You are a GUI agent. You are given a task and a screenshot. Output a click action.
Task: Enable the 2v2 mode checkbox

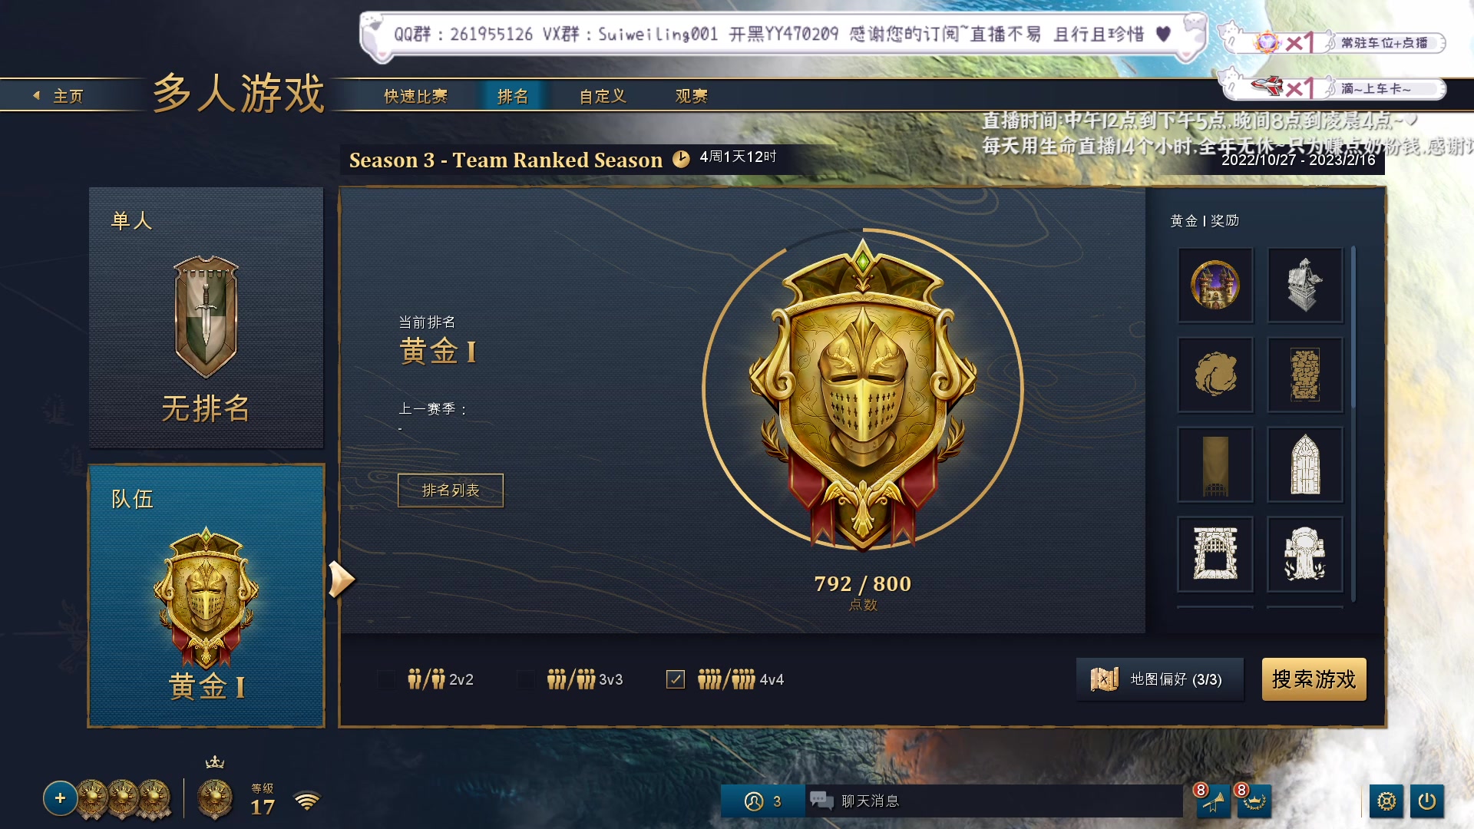coord(386,679)
